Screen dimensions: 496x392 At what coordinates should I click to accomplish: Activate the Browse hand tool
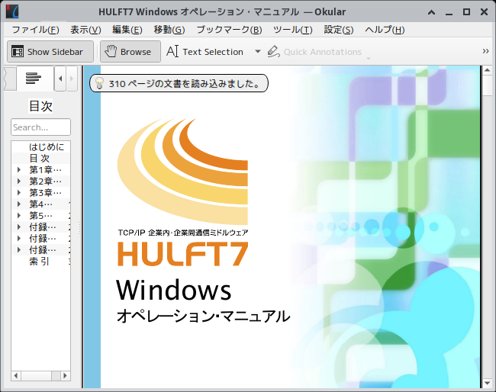tap(130, 52)
